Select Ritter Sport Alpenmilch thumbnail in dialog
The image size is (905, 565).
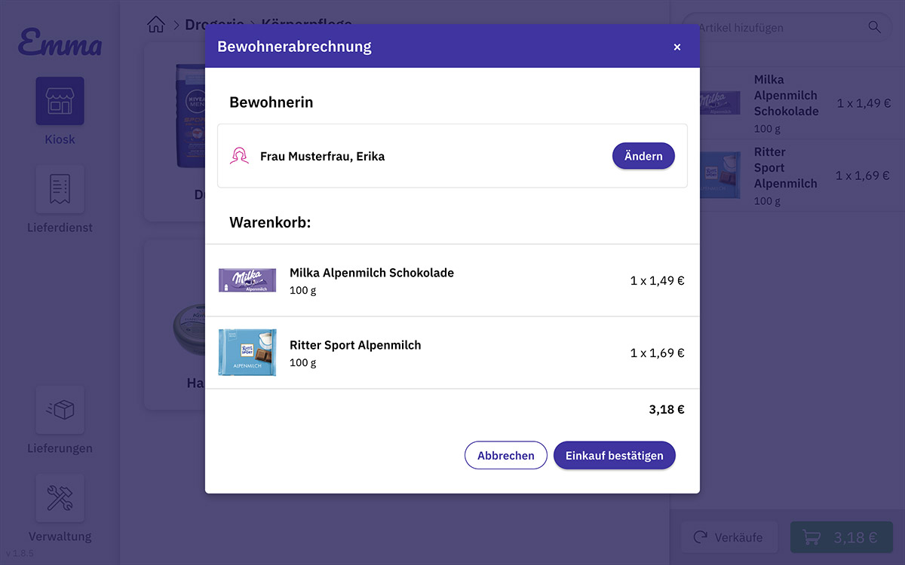247,352
